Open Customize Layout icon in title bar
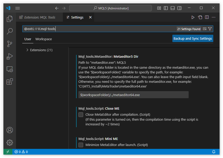This screenshot has width=223, height=158. pos(159,8)
